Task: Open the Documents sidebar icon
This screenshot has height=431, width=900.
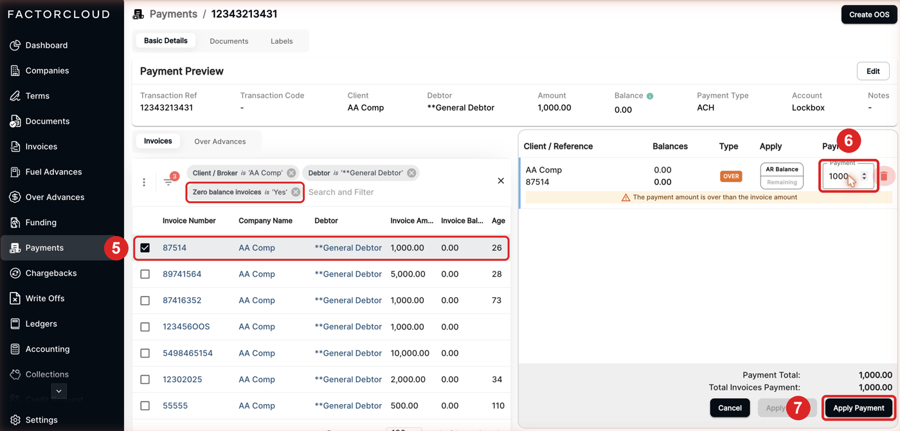Action: [x=15, y=121]
